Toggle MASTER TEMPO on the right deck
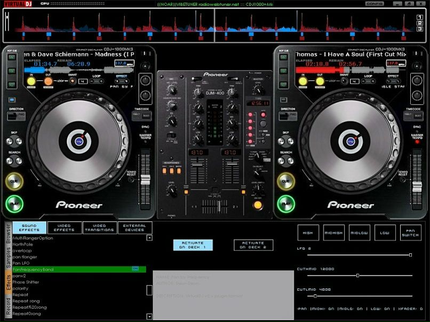This screenshot has height=322, width=430. tap(417, 142)
